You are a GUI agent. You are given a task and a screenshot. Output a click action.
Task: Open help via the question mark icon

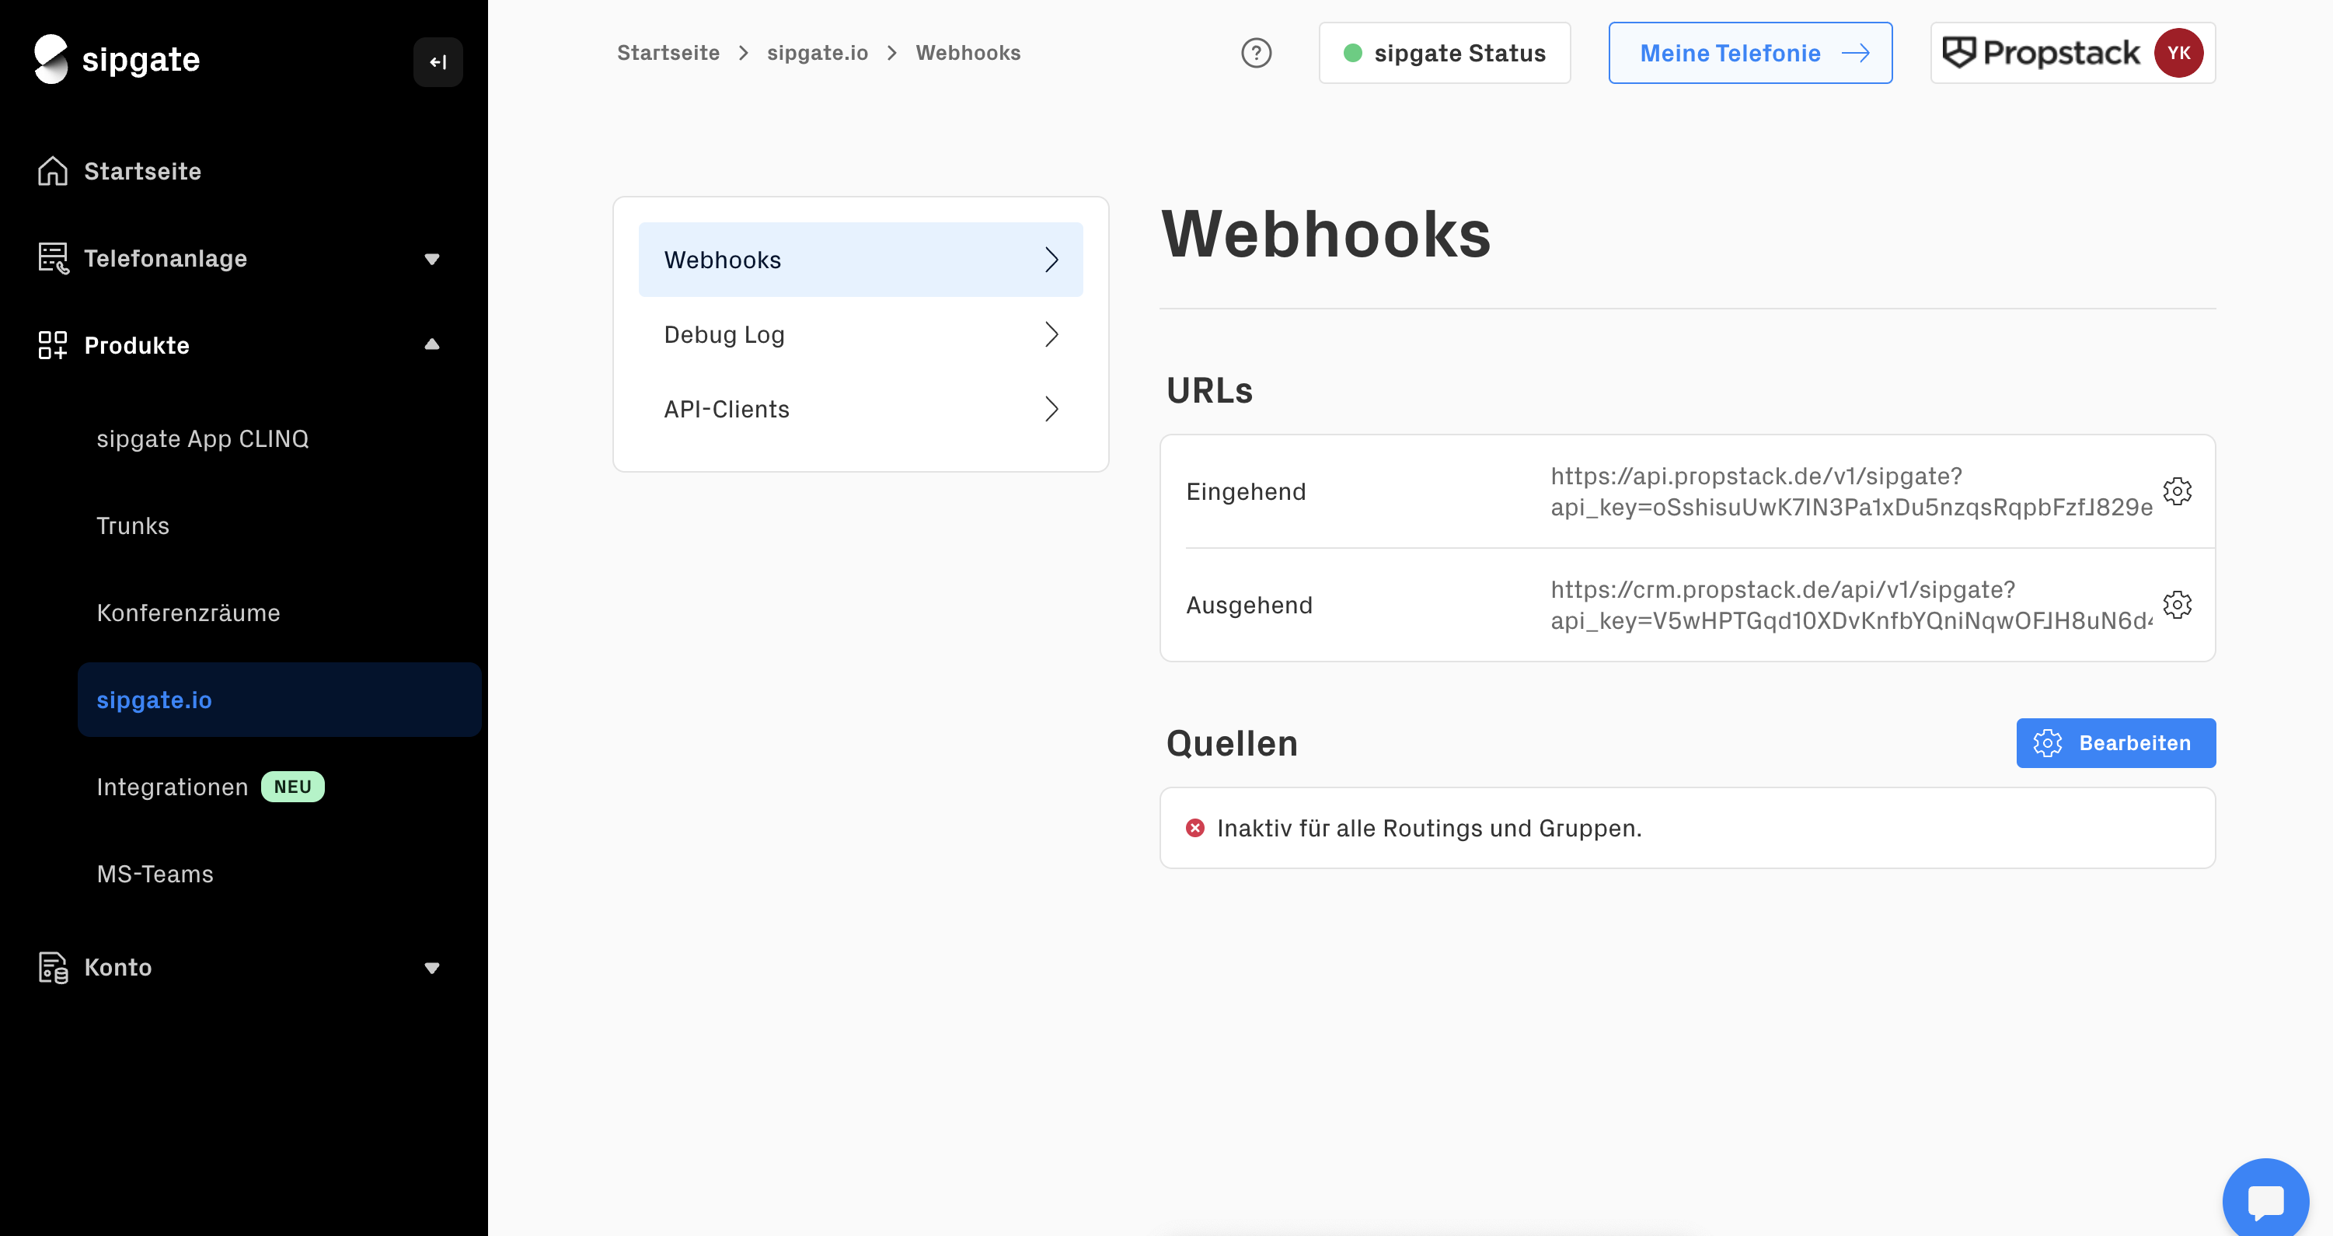(1256, 54)
